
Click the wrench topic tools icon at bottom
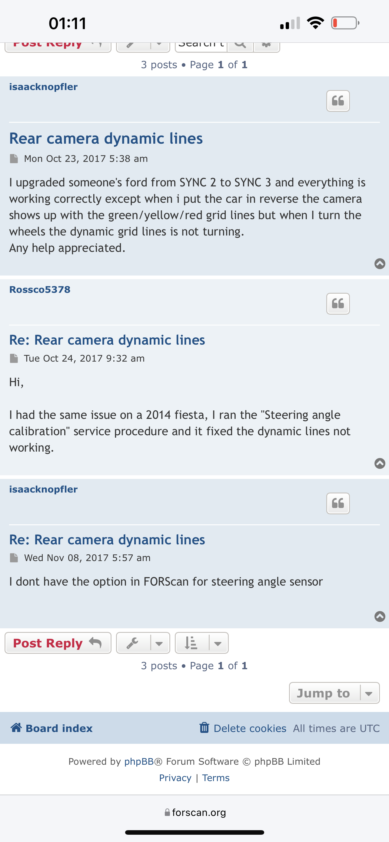(x=133, y=643)
